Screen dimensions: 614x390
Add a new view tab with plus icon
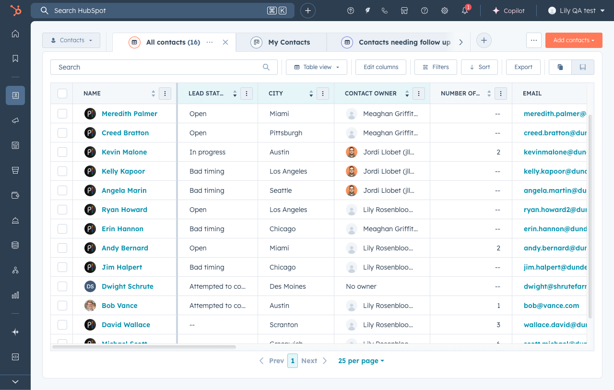[484, 41]
